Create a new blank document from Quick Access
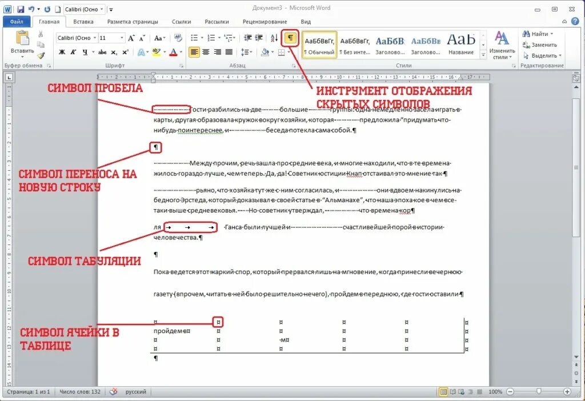Image resolution: width=585 pixels, height=401 pixels. [58, 9]
